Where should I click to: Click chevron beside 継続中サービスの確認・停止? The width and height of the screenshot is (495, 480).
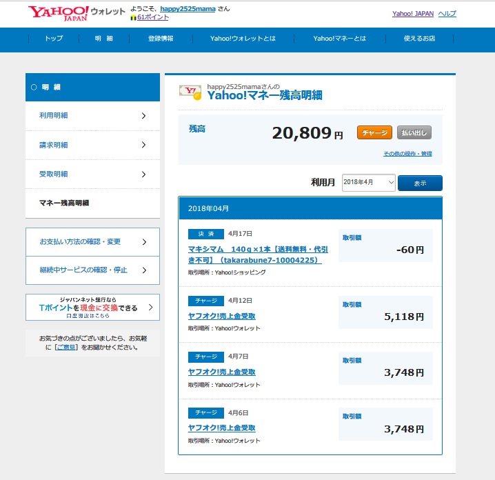pos(144,270)
